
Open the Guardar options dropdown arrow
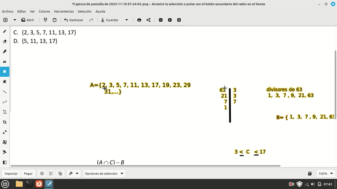click(x=126, y=20)
